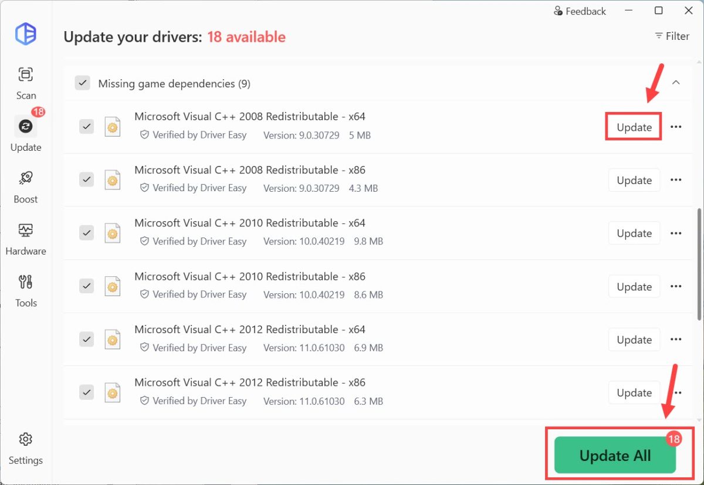Click the file icon for Visual C++ 2010 x86

pos(112,286)
